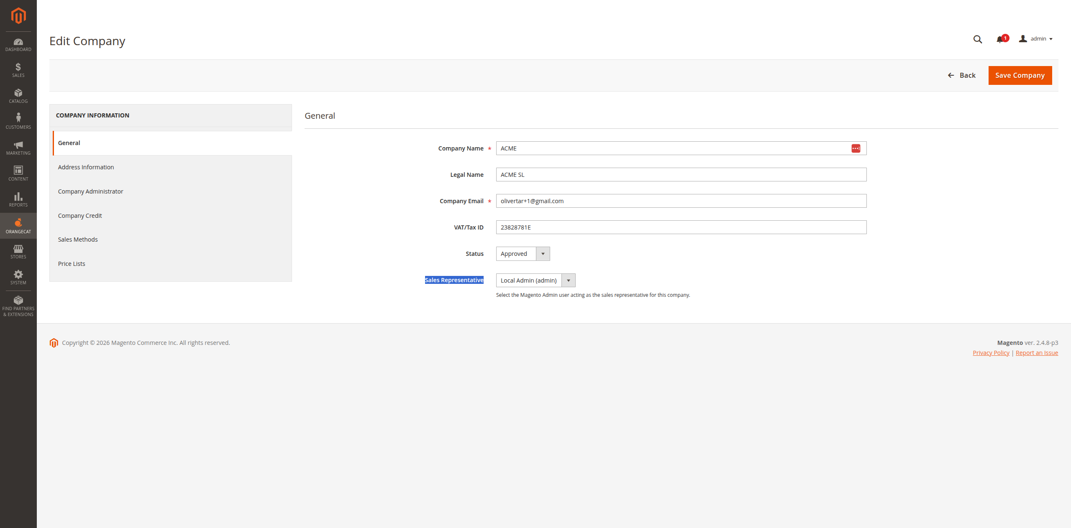Open the Stores sidebar icon
The width and height of the screenshot is (1071, 528).
(x=18, y=251)
